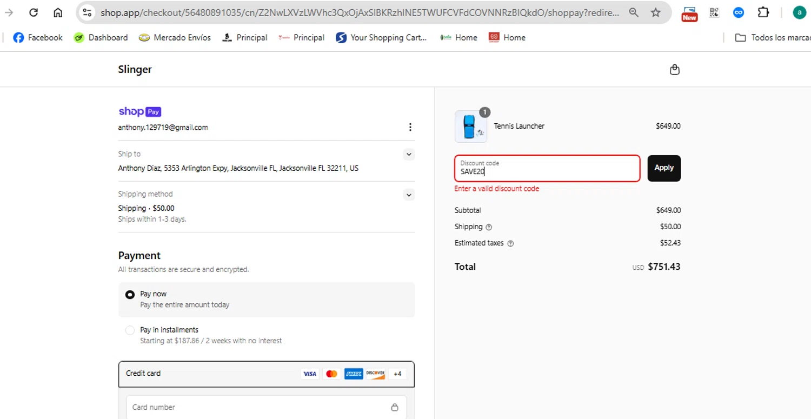Expand the Ship to address section
Viewport: 811px width, 419px height.
coord(409,154)
